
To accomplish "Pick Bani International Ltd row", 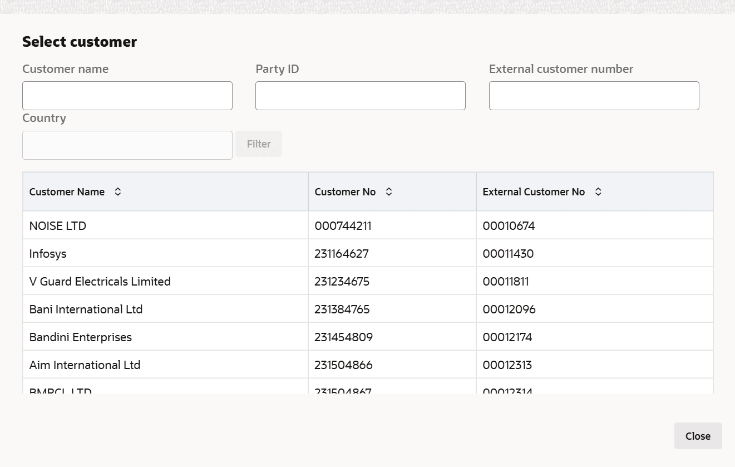I will pyautogui.click(x=86, y=309).
